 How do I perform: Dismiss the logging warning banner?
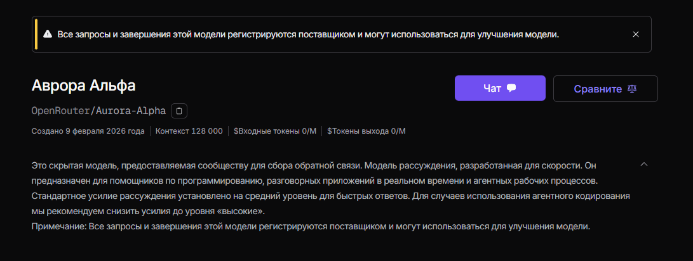[x=636, y=34]
